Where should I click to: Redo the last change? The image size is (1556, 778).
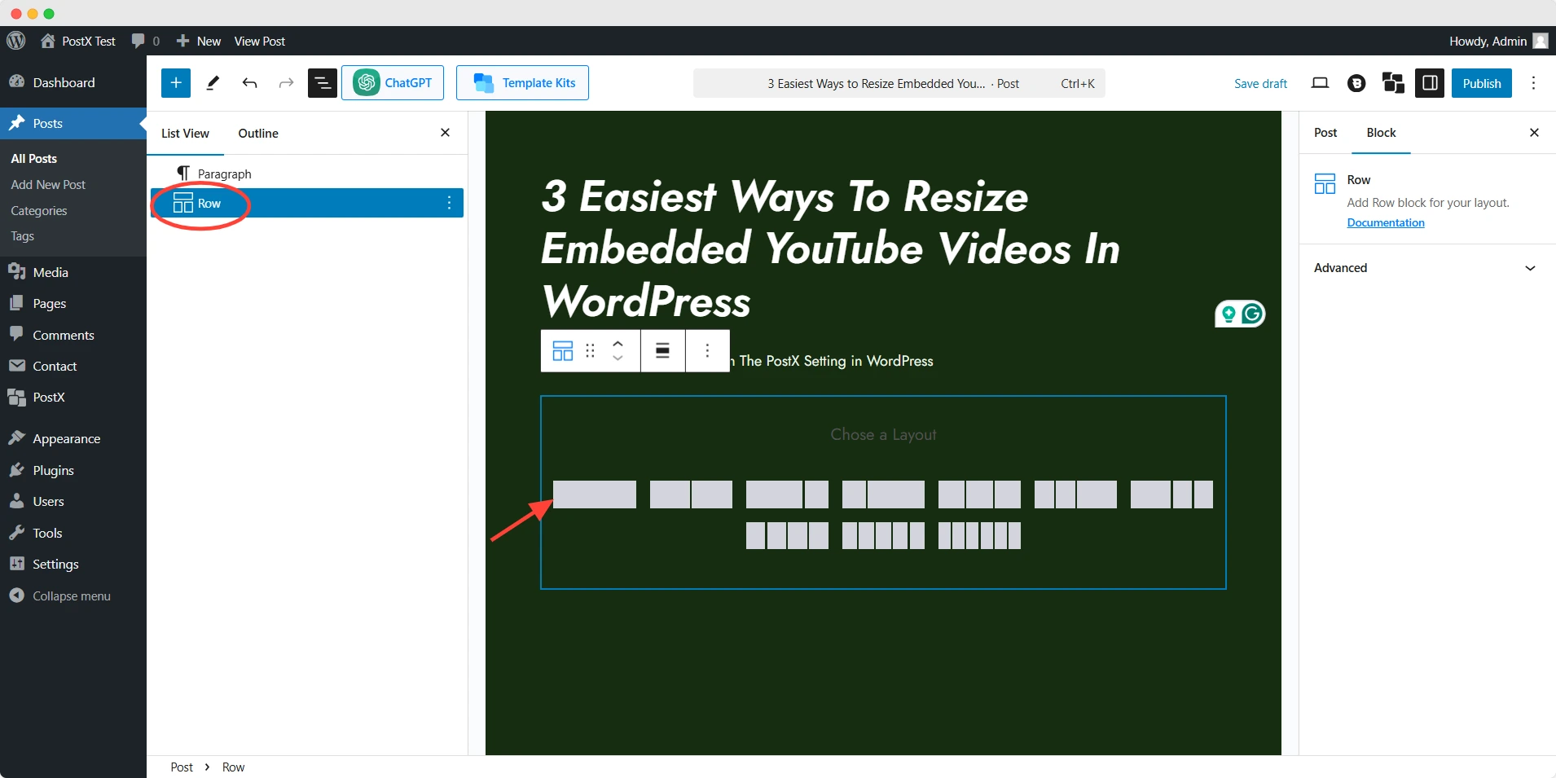tap(286, 83)
